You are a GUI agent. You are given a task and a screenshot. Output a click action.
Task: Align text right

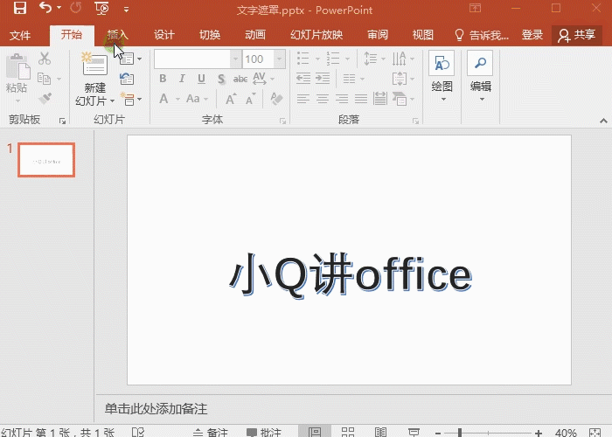click(x=342, y=99)
